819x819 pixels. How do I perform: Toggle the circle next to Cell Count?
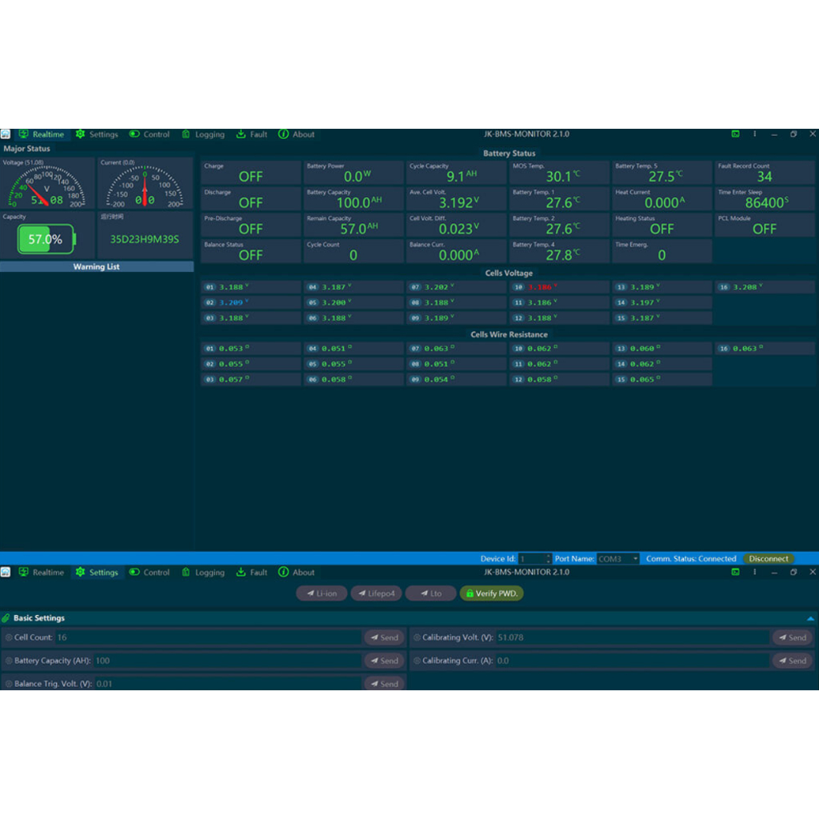(9, 637)
